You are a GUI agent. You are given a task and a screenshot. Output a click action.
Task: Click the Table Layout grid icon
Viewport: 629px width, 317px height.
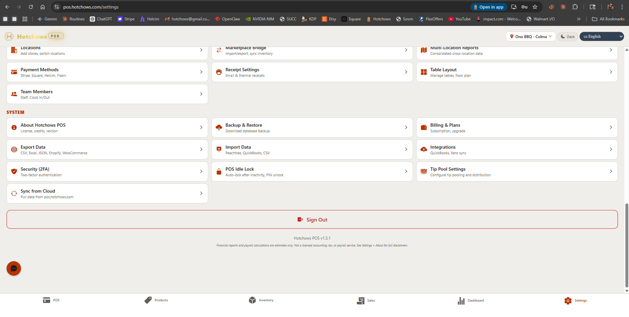click(424, 72)
